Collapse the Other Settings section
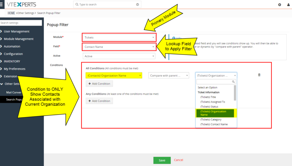The height and width of the screenshot is (166, 292). click(12, 84)
